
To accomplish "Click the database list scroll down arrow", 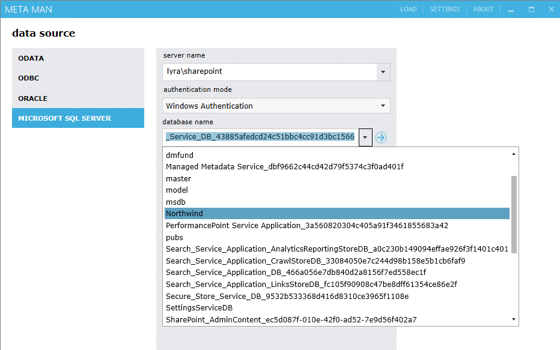I will pyautogui.click(x=514, y=319).
